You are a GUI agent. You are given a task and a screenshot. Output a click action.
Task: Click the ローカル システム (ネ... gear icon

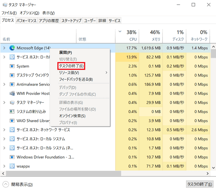12,148
